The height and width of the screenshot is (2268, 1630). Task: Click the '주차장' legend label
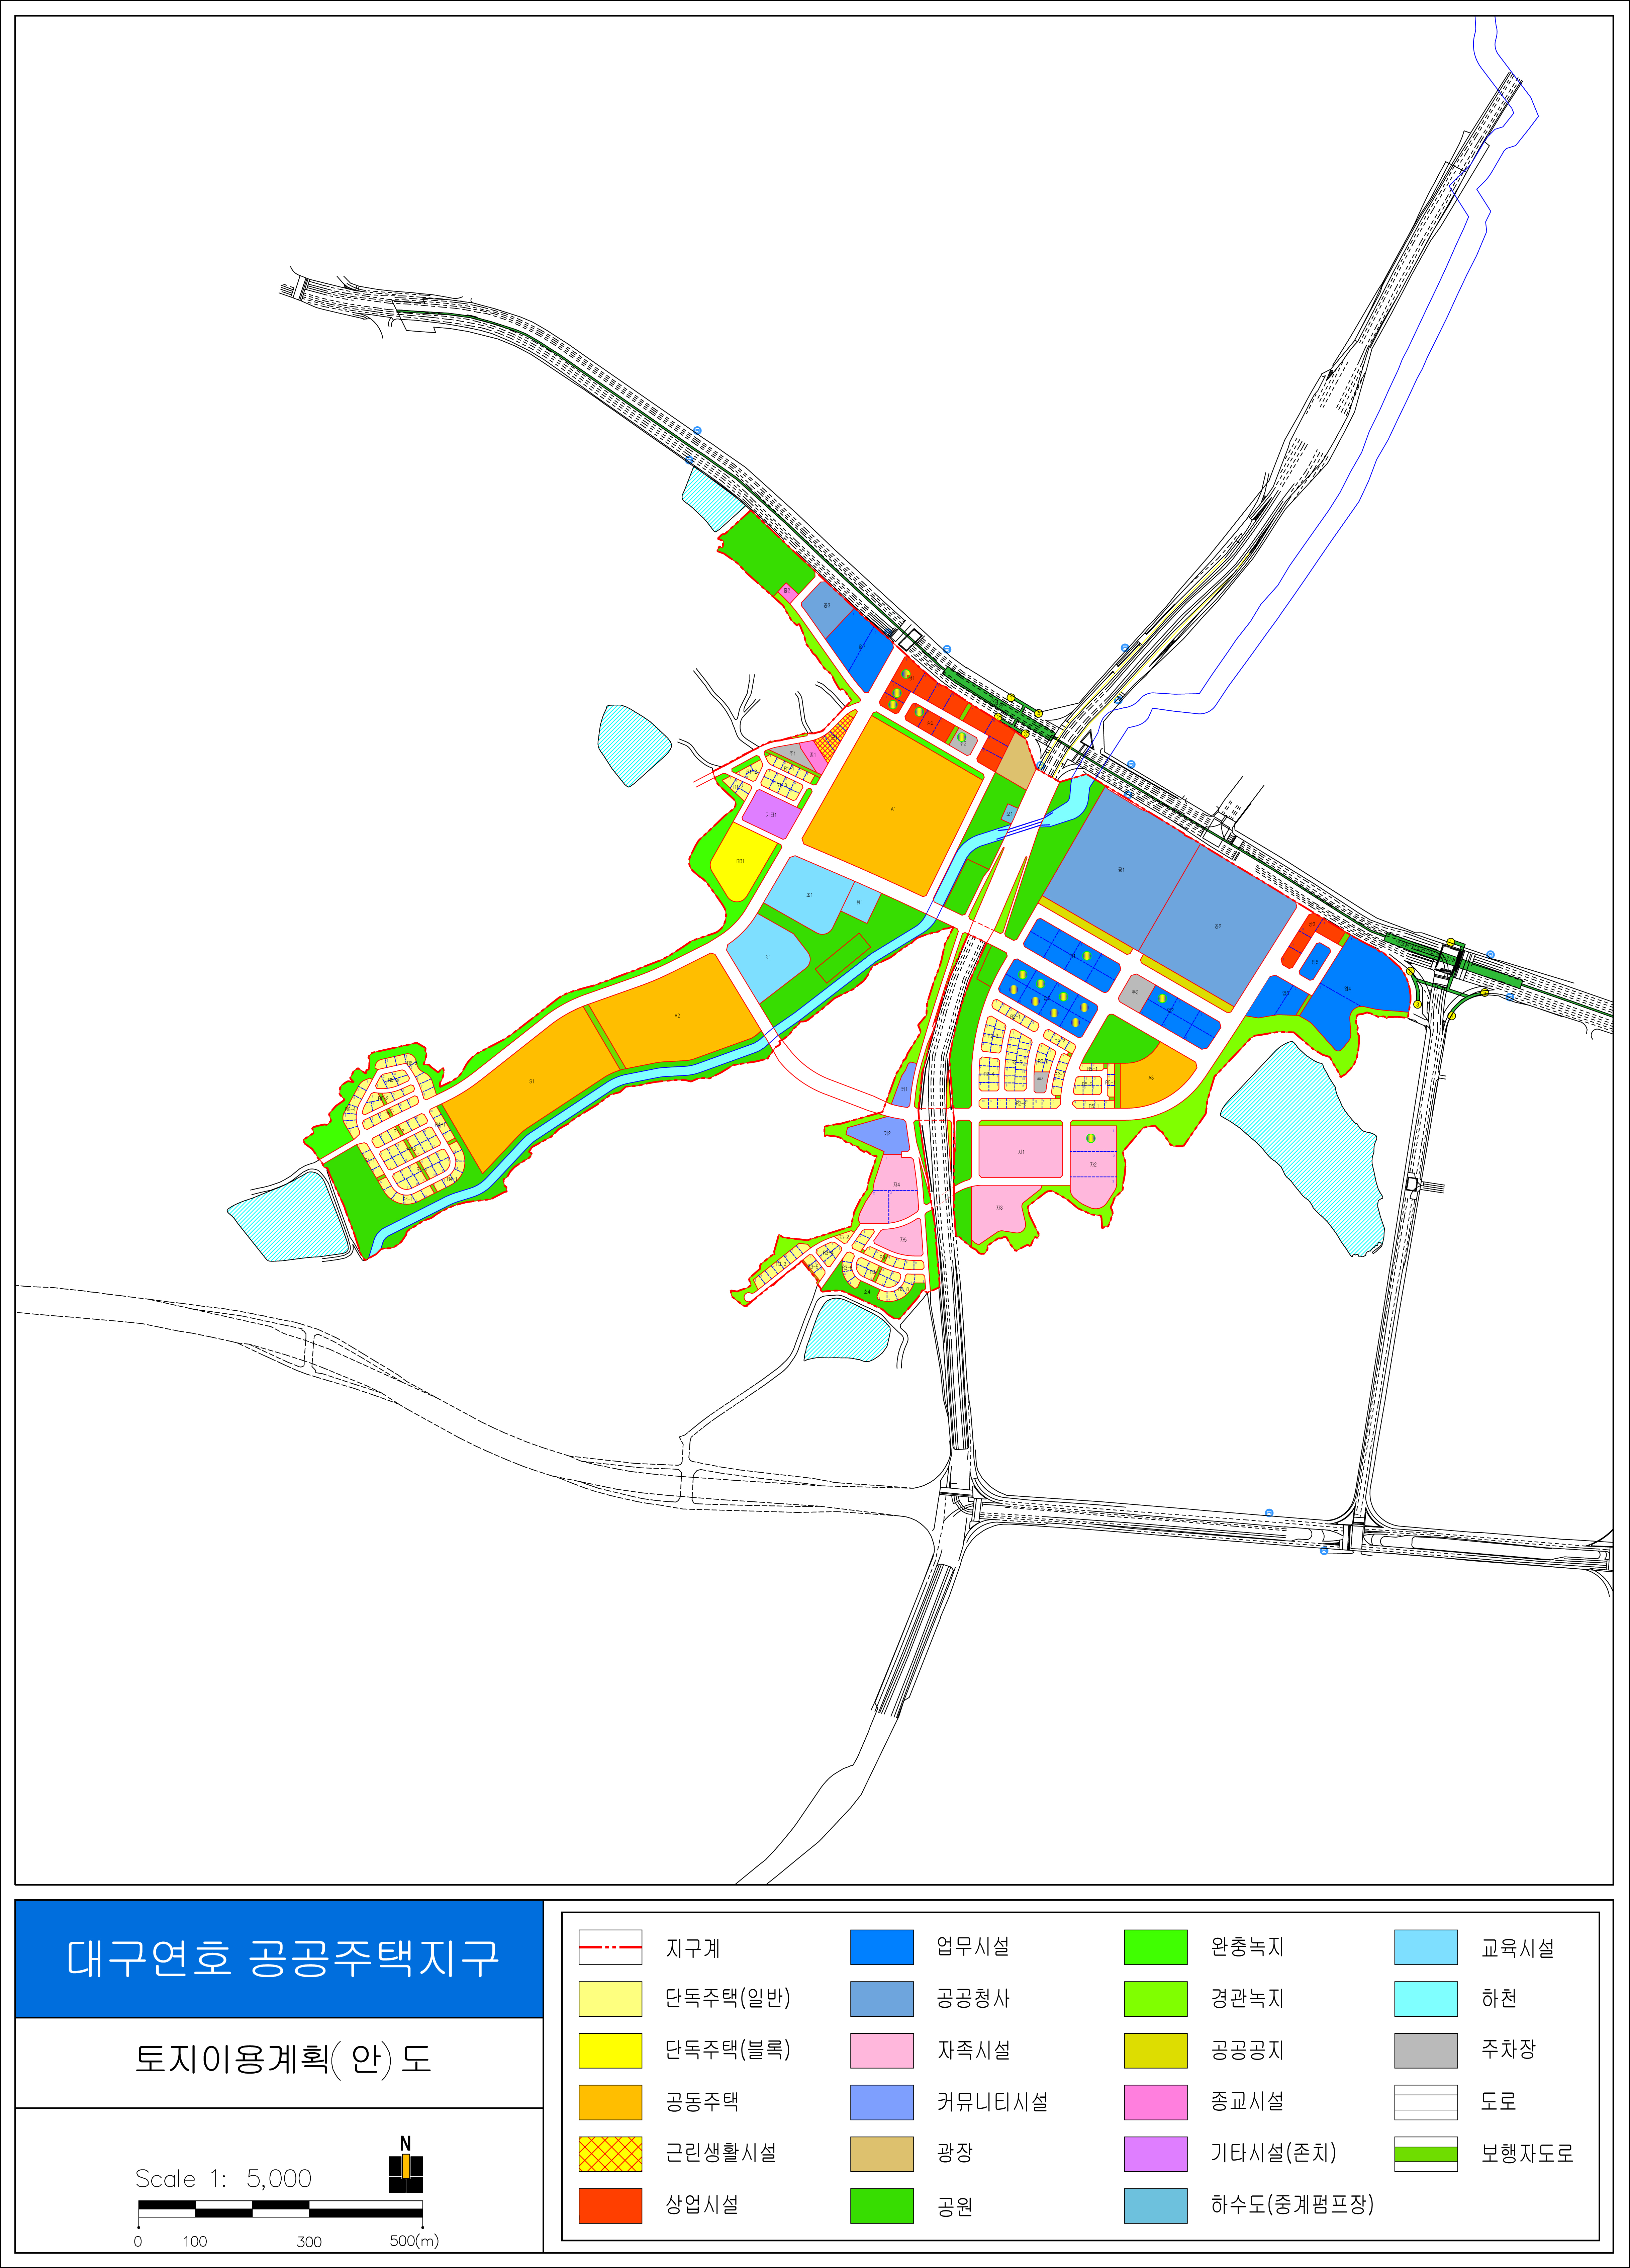[1507, 2049]
